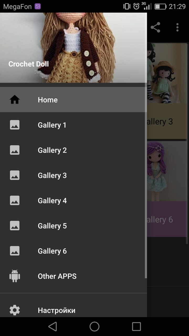The image size is (189, 336).
Task: Open recent apps square button
Action: click(136, 327)
